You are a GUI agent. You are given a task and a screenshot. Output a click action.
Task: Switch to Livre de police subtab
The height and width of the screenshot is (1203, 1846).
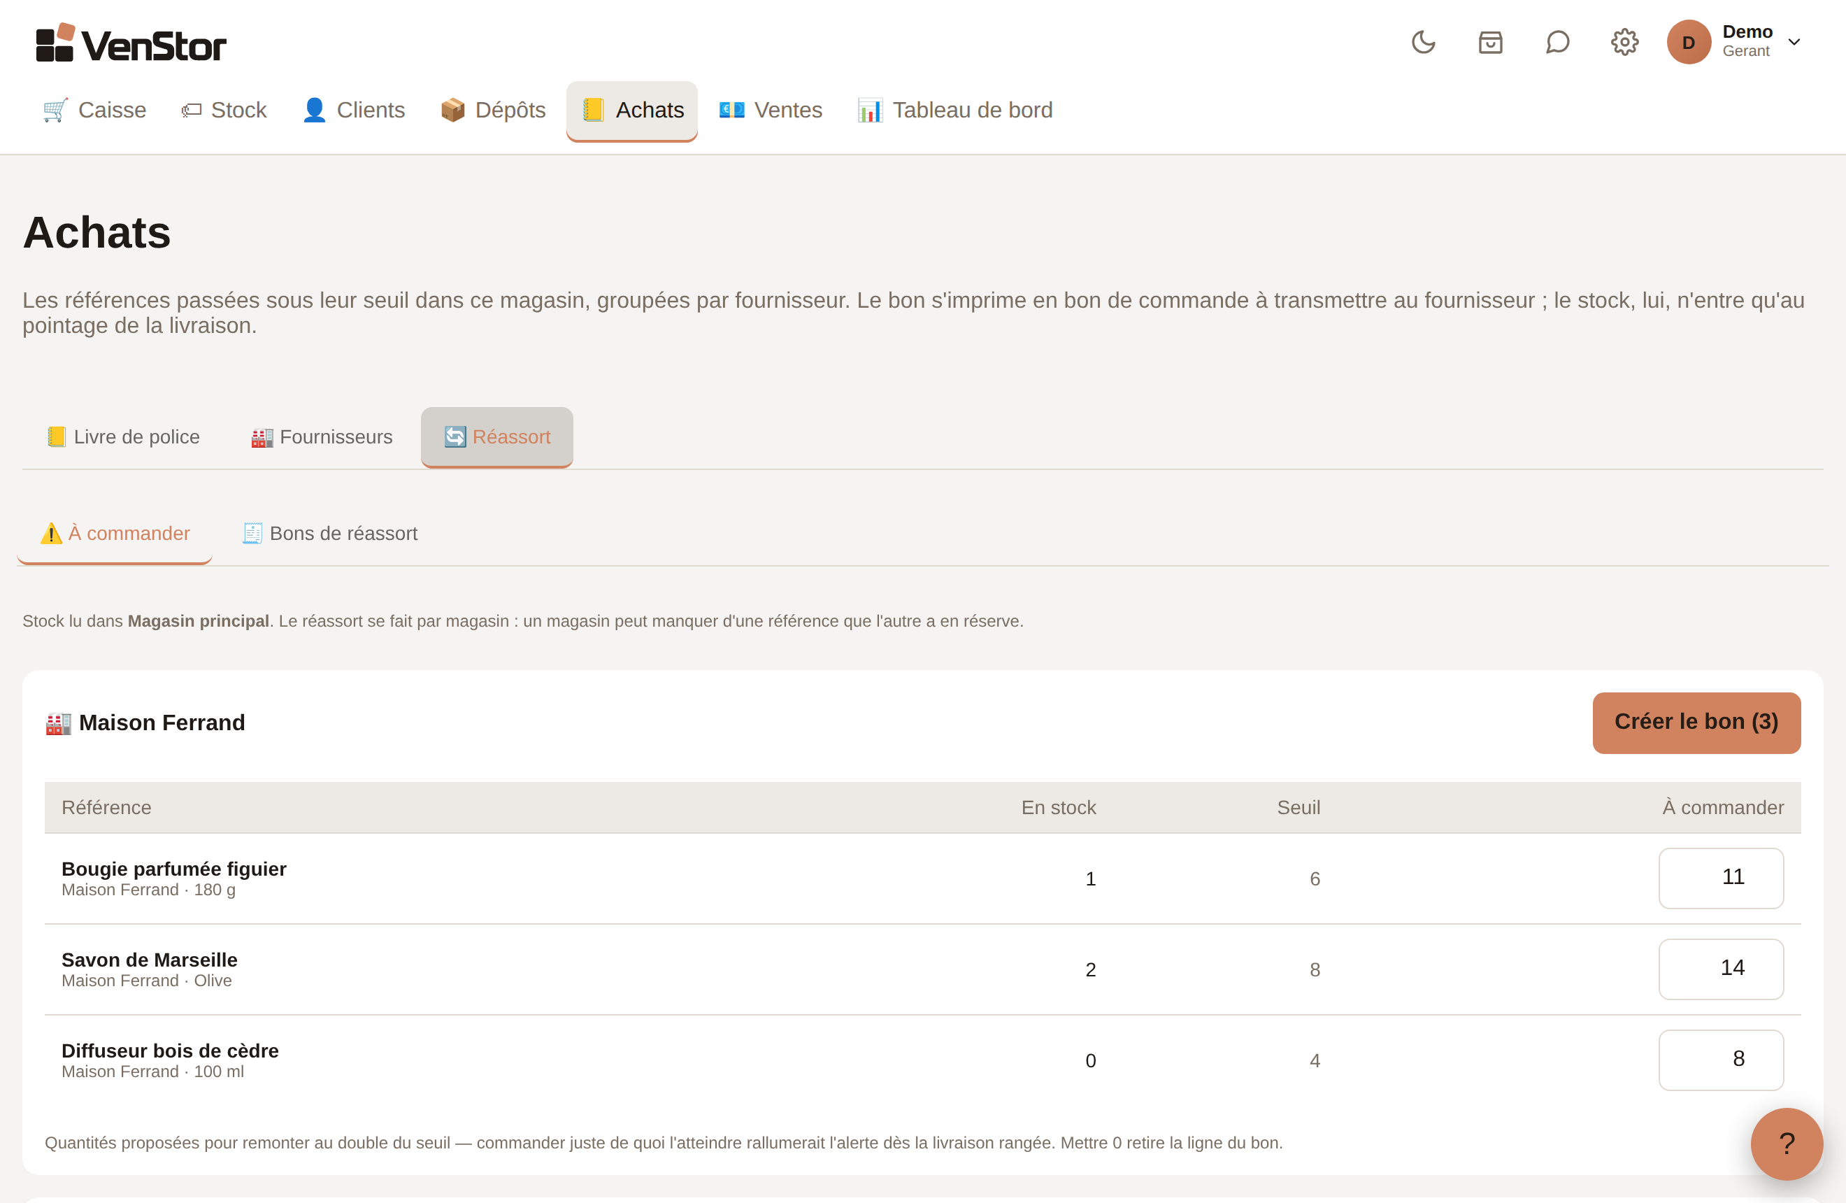[x=123, y=436]
